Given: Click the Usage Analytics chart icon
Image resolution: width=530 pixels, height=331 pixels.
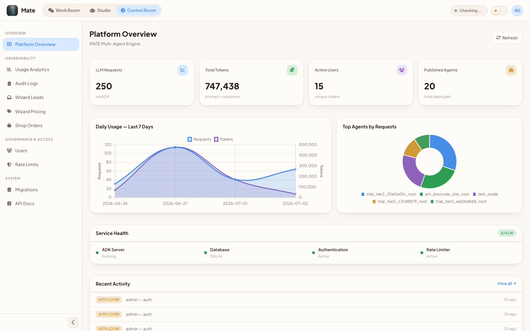Looking at the screenshot, I should (9, 70).
